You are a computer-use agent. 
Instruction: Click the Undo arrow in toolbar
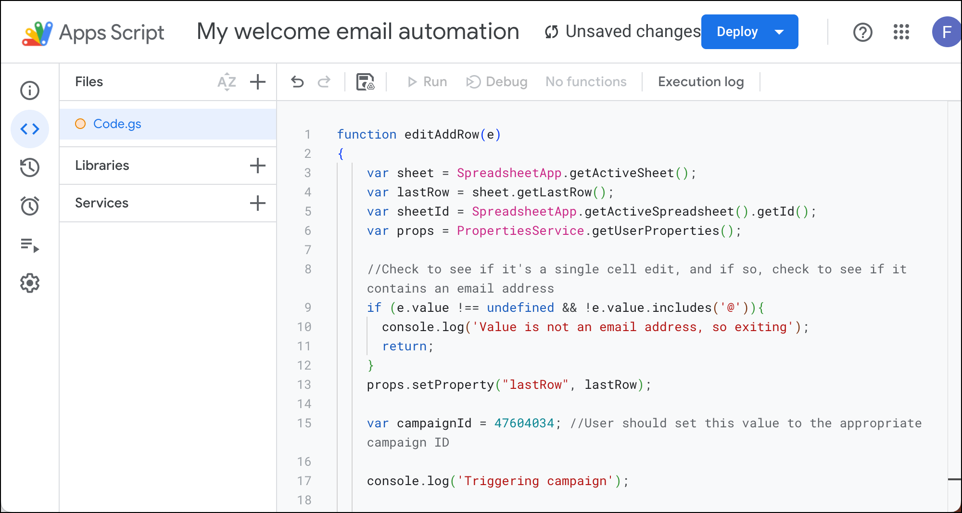[298, 82]
